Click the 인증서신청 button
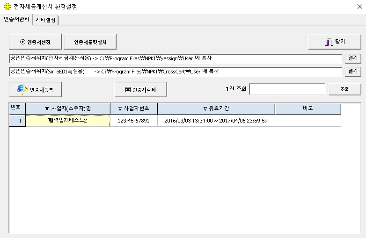The height and width of the screenshot is (238, 366). click(35, 42)
